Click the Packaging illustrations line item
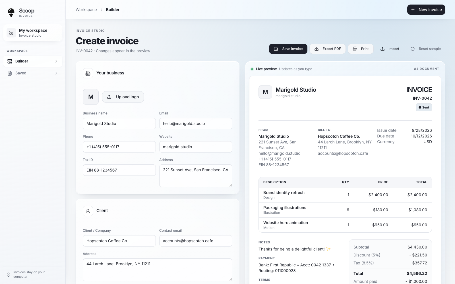This screenshot has width=455, height=284. click(345, 210)
